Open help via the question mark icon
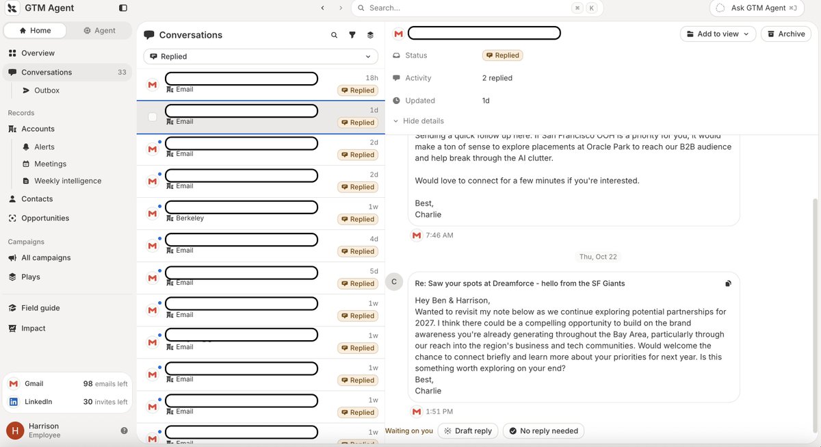Image resolution: width=821 pixels, height=447 pixels. [x=124, y=431]
